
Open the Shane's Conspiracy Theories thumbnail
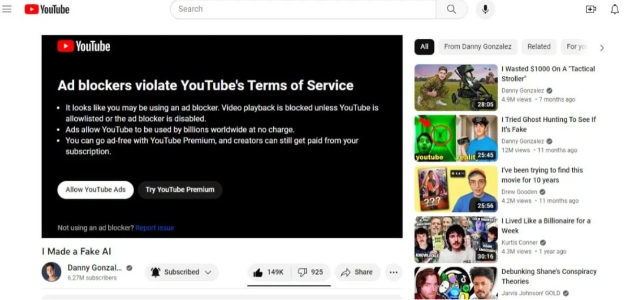point(456,284)
